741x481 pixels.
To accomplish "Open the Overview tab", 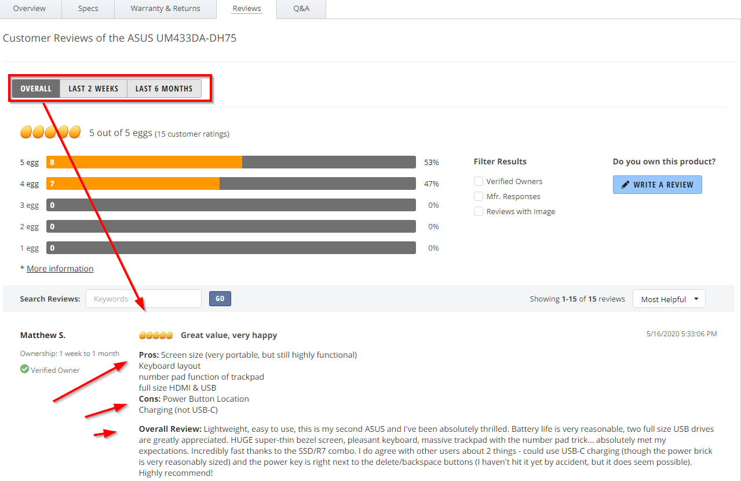I will tap(30, 9).
